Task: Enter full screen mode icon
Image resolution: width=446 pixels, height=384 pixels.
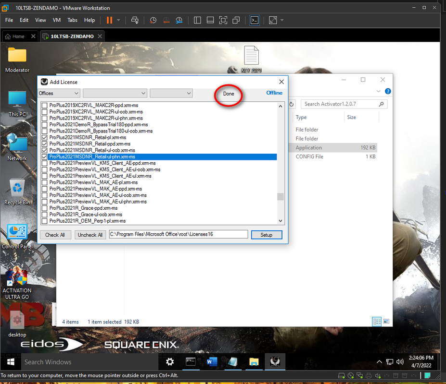Action: 223,20
